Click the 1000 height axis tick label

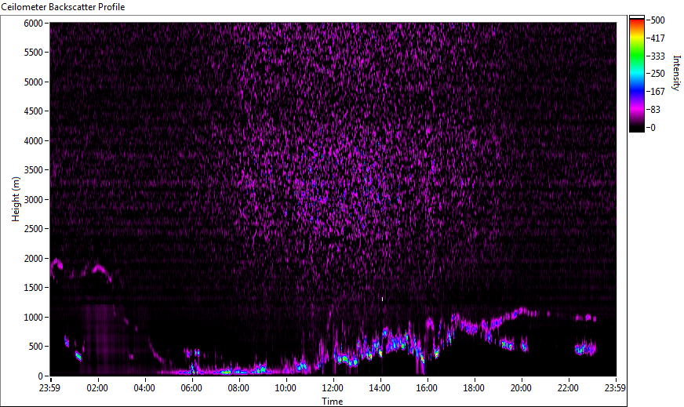pyautogui.click(x=34, y=318)
